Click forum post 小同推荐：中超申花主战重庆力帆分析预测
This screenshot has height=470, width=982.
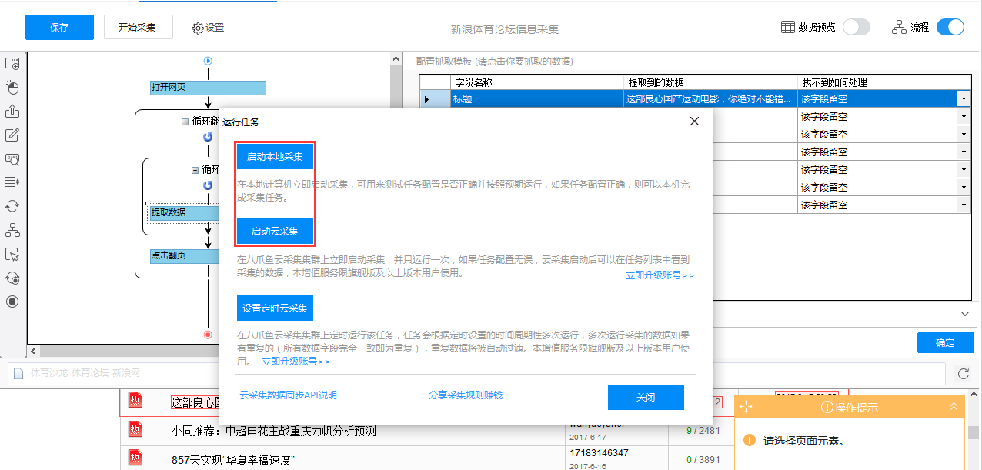tap(274, 432)
